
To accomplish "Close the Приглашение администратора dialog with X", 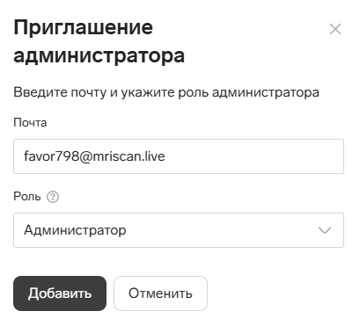I will 335,29.
